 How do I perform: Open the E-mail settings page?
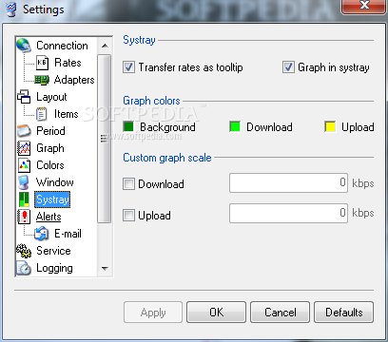68,234
